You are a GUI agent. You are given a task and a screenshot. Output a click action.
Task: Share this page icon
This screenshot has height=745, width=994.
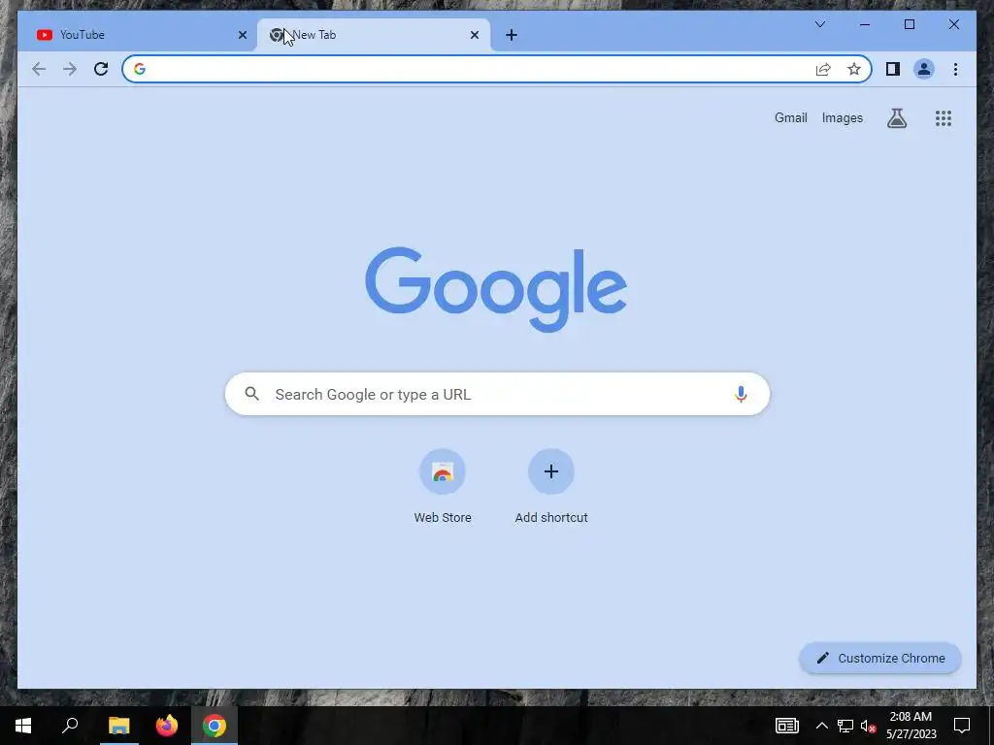(823, 69)
